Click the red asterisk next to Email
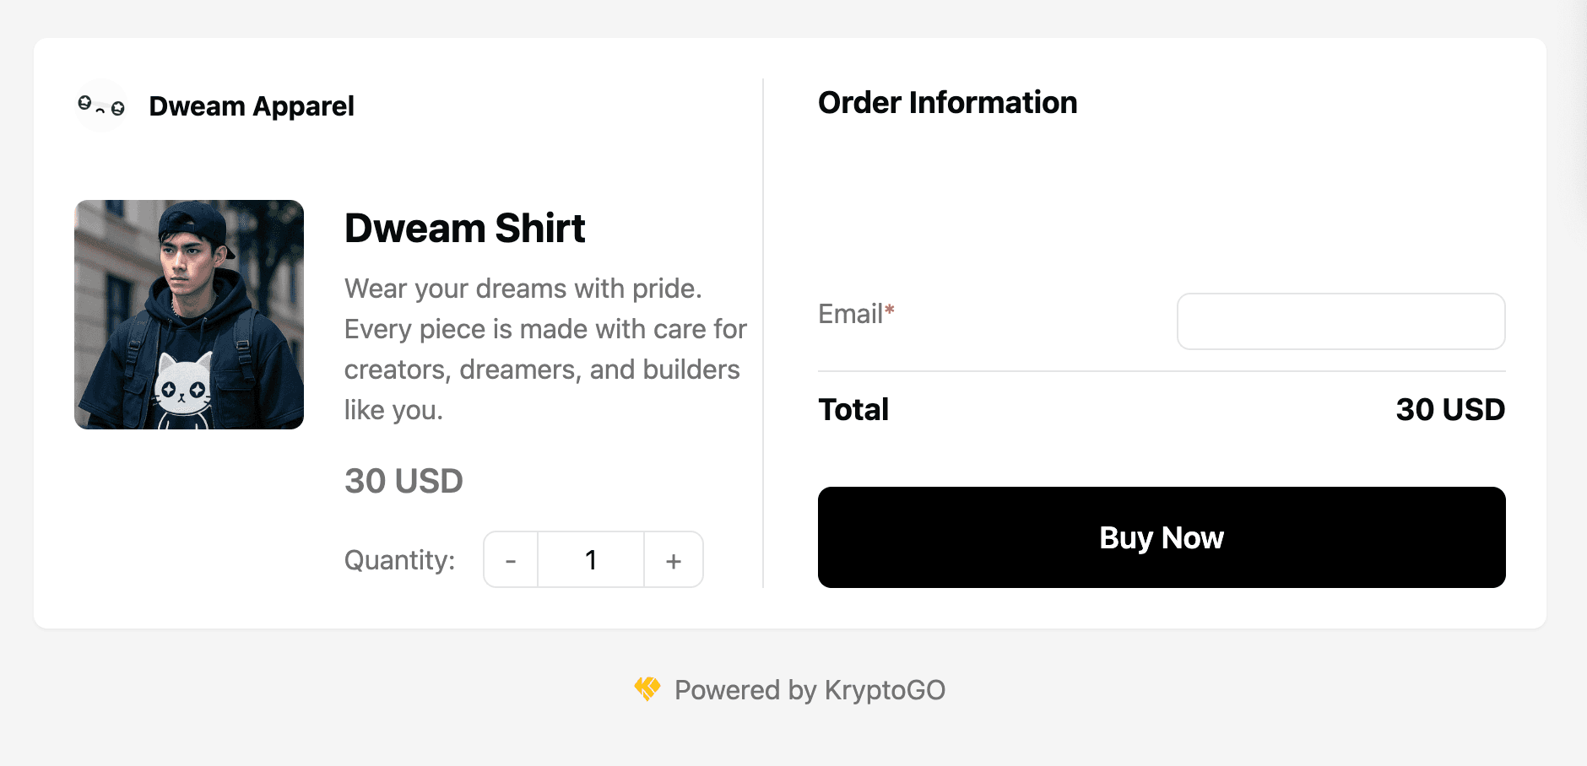1587x766 pixels. tap(891, 310)
